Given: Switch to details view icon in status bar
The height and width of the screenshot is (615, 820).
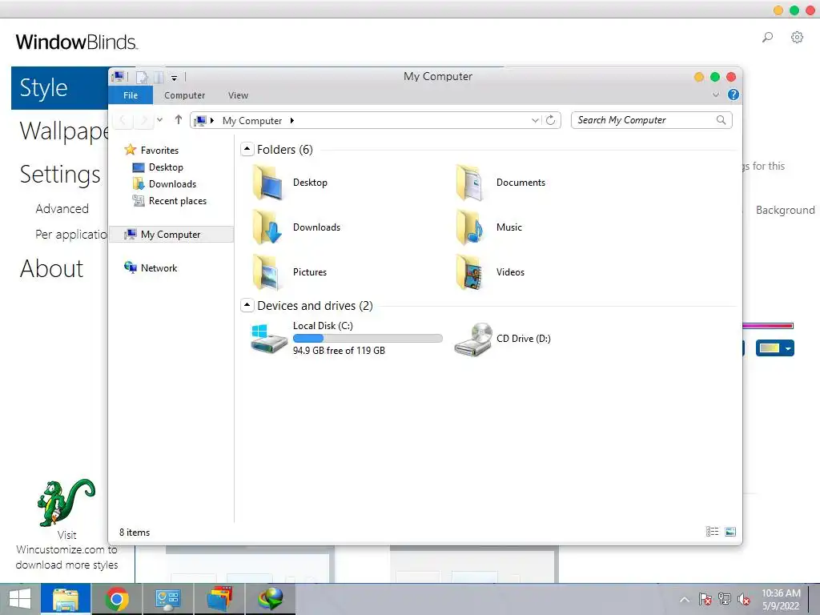Looking at the screenshot, I should (x=712, y=532).
